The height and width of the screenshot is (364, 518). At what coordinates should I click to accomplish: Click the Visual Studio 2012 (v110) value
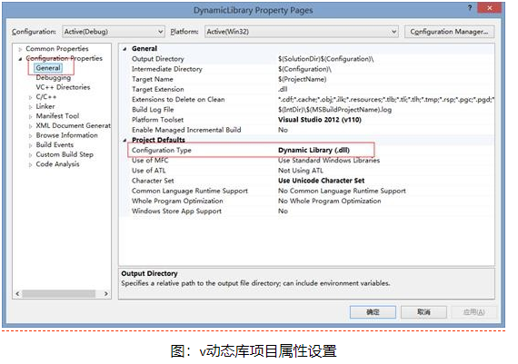click(x=320, y=120)
